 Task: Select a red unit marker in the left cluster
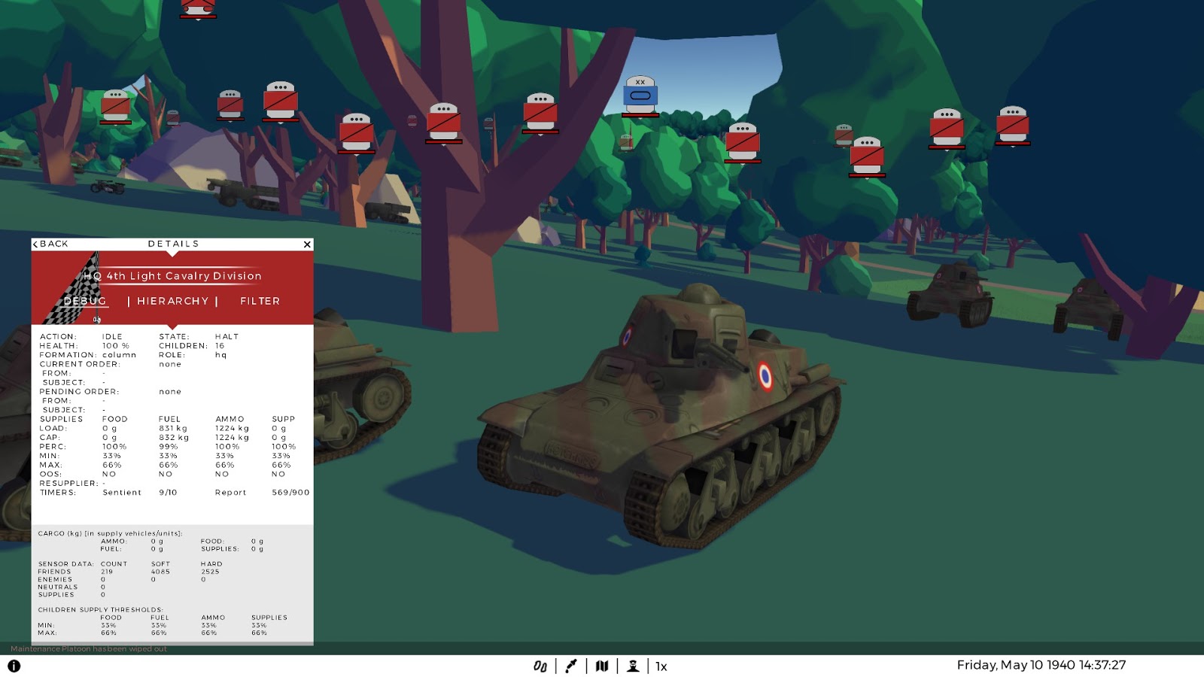[117, 105]
